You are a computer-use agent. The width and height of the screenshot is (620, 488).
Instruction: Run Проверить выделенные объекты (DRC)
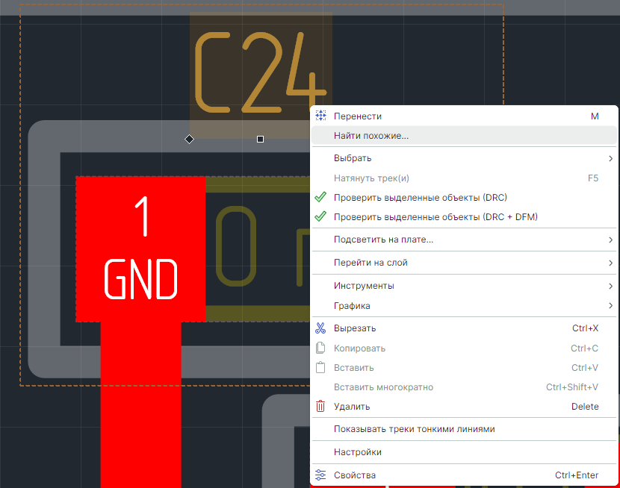[464, 198]
